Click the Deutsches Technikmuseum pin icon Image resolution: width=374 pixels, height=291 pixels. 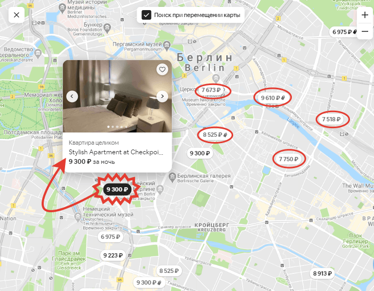(x=78, y=217)
